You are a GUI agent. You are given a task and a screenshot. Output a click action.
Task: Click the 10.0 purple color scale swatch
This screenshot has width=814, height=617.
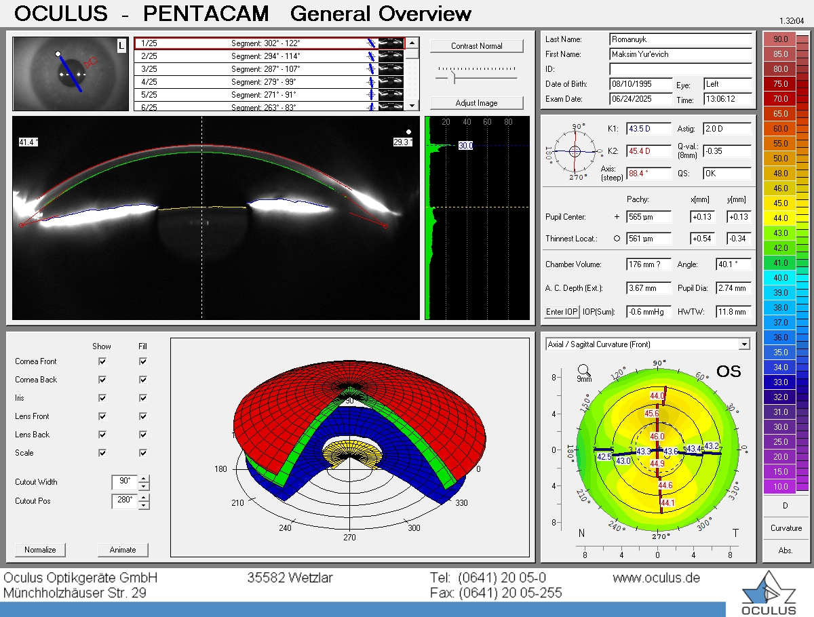tap(780, 486)
